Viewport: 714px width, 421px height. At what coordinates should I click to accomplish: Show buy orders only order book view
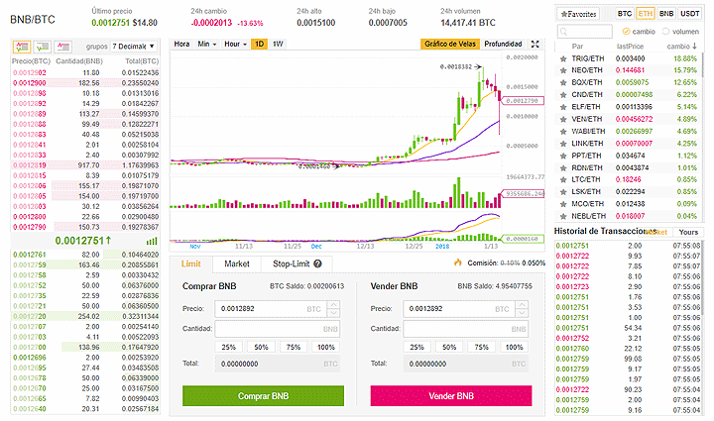tap(43, 47)
